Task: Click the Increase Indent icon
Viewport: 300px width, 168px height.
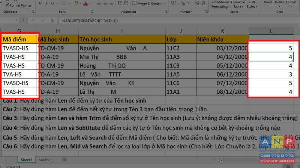Action: point(126,3)
